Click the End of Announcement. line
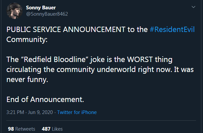203x133 pixels. (45, 100)
